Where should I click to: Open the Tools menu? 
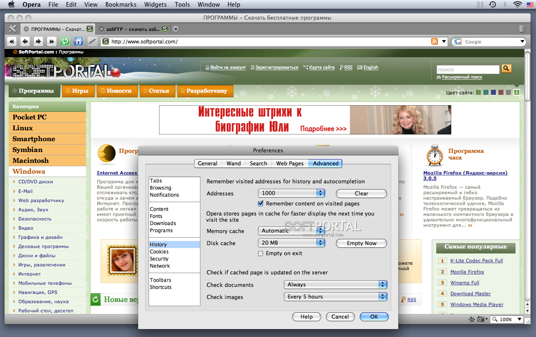pos(182,5)
